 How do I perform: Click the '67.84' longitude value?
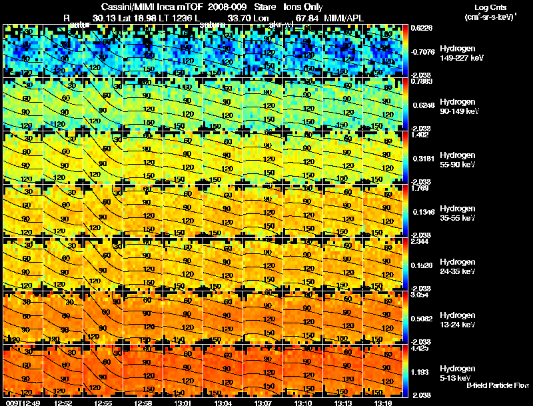(x=307, y=18)
